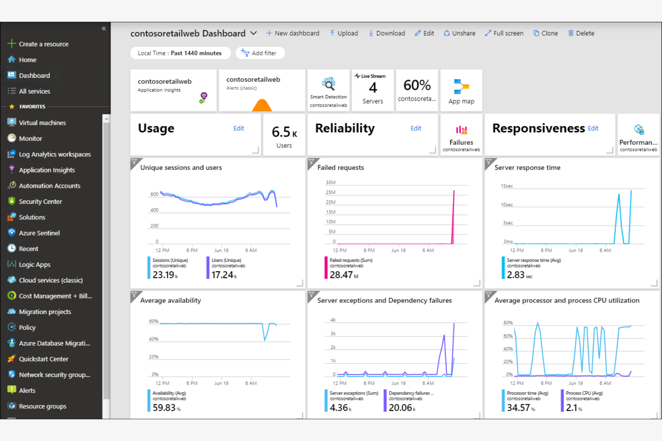Click the Policy icon

coord(12,327)
